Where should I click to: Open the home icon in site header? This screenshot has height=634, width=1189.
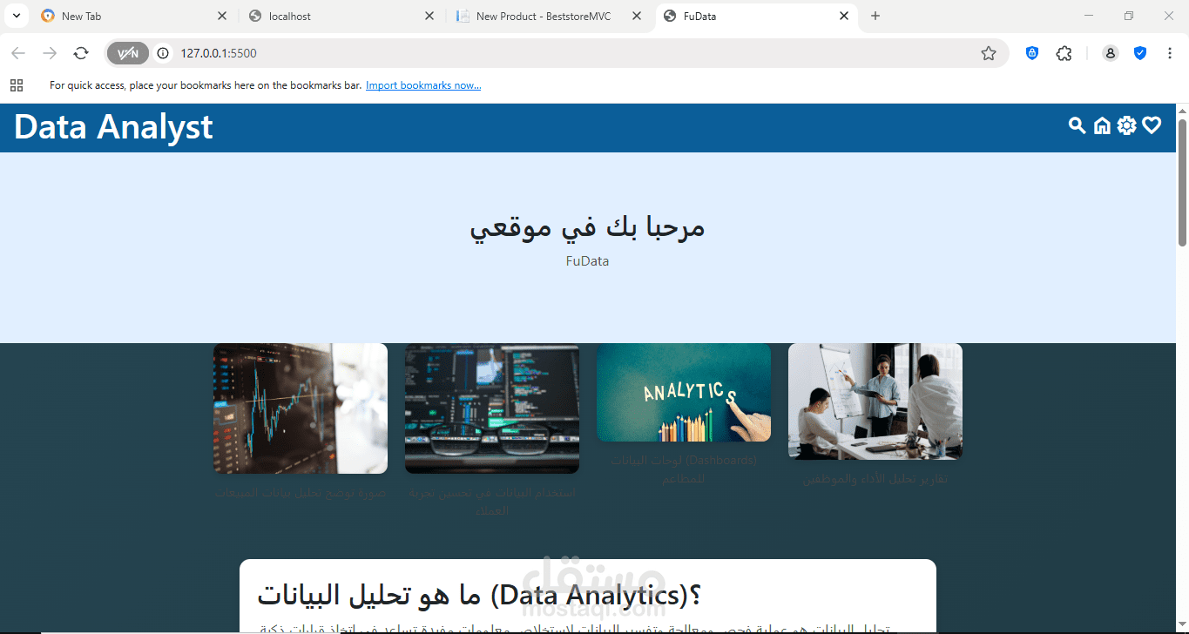tap(1102, 125)
